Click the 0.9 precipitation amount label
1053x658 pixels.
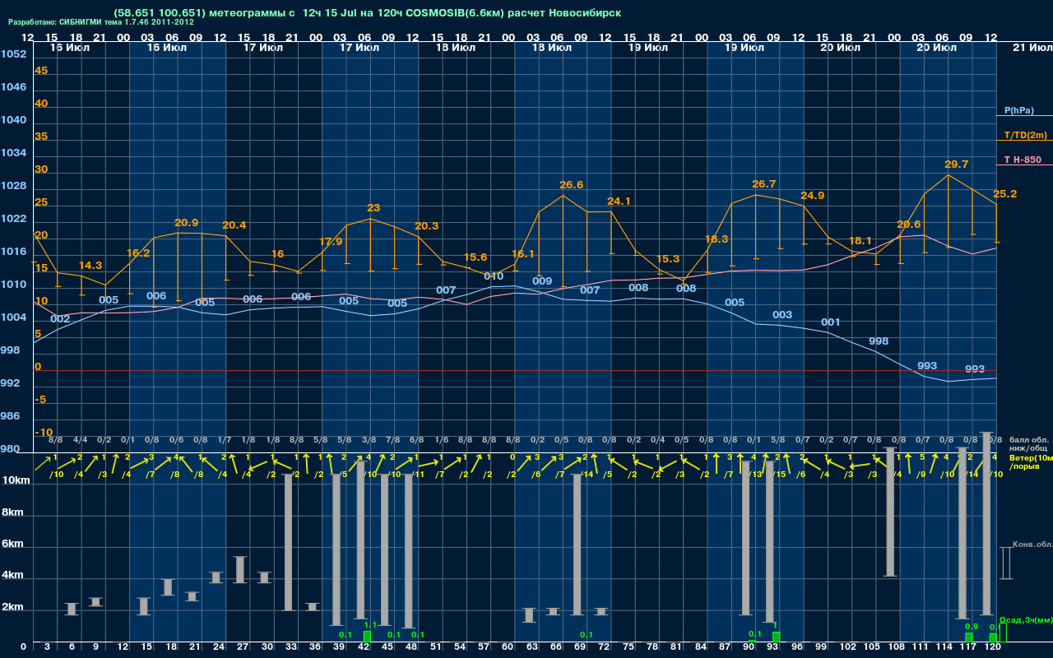click(x=972, y=627)
